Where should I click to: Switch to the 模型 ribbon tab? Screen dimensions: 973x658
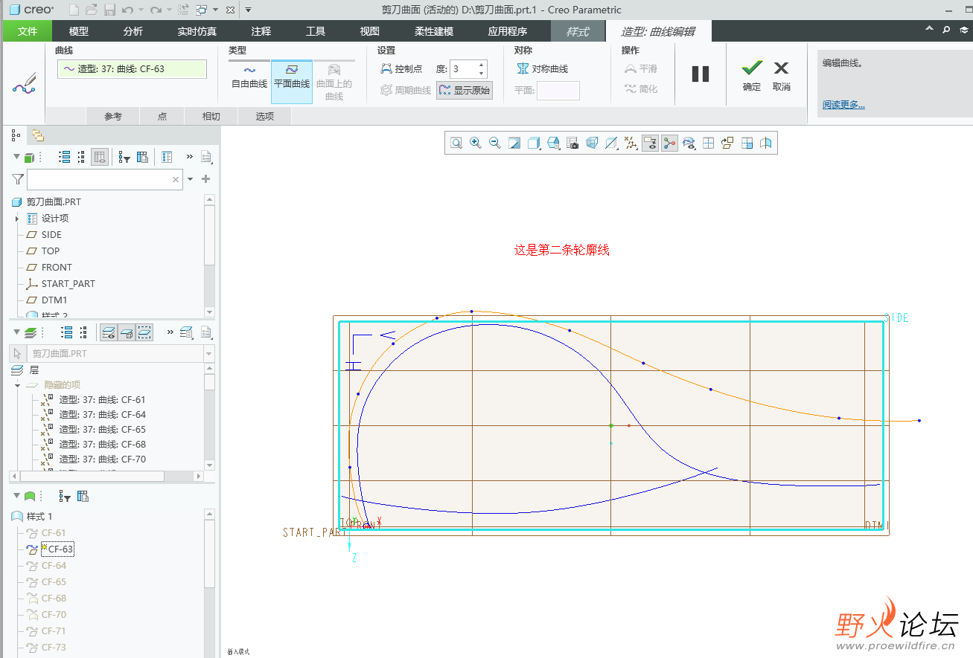(79, 31)
